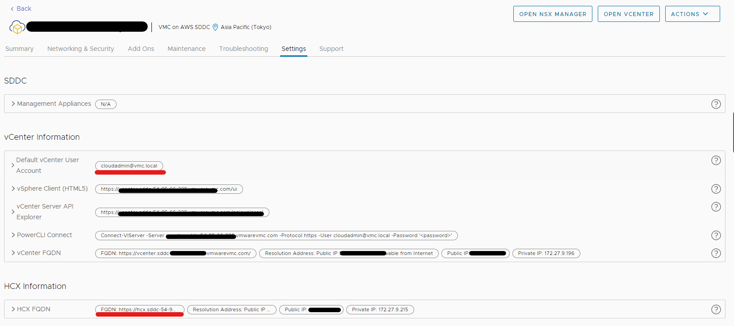Select the Troubleshooting tab
734x326 pixels.
pos(243,49)
